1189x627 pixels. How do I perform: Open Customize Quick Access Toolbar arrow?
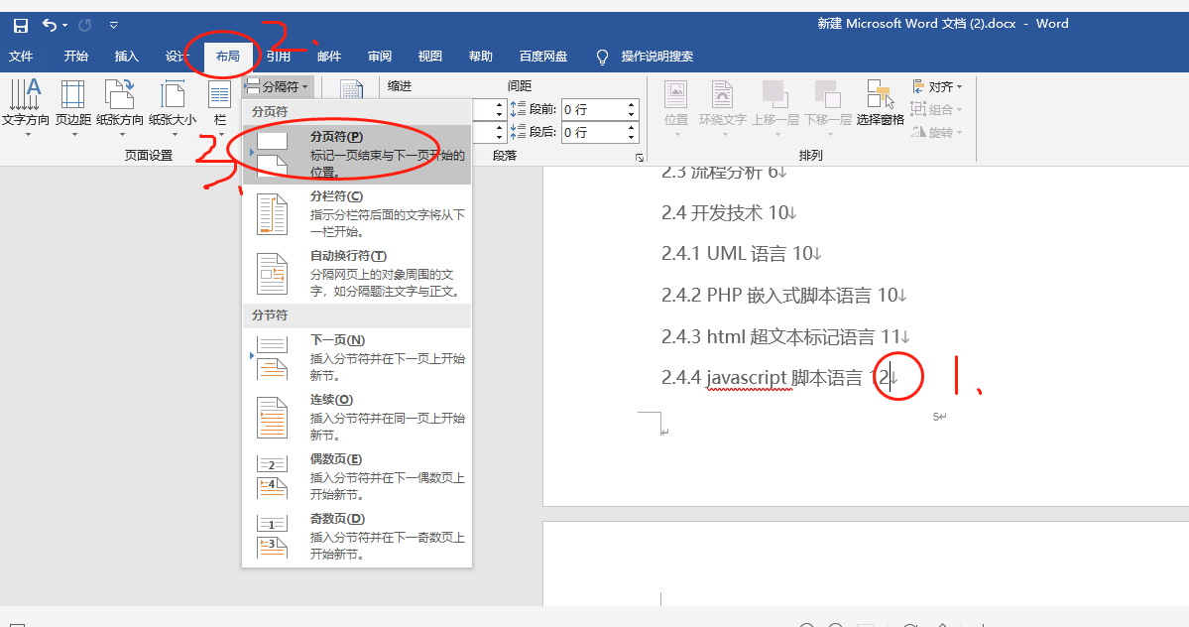click(114, 25)
